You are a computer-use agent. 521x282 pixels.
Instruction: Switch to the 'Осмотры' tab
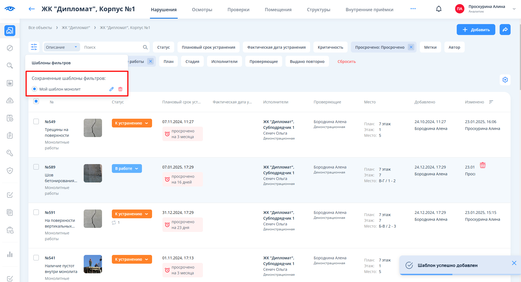202,10
